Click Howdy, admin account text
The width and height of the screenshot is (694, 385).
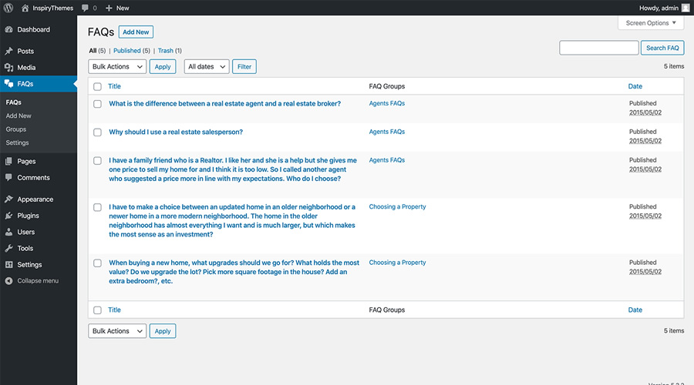[x=659, y=8]
